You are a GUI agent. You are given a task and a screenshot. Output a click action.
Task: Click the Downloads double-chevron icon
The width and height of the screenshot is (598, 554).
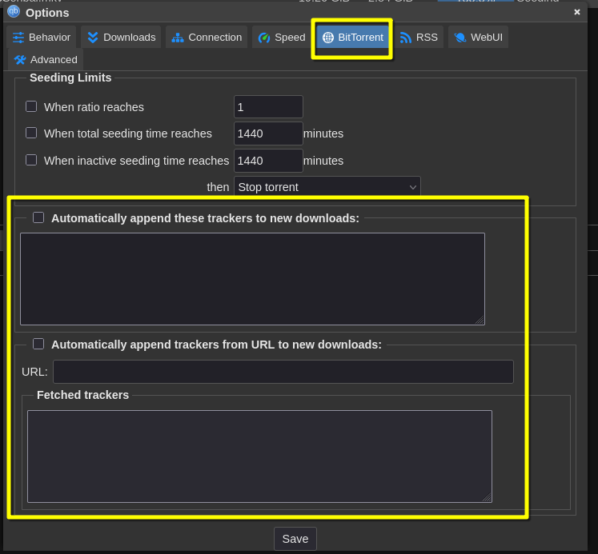(x=93, y=38)
